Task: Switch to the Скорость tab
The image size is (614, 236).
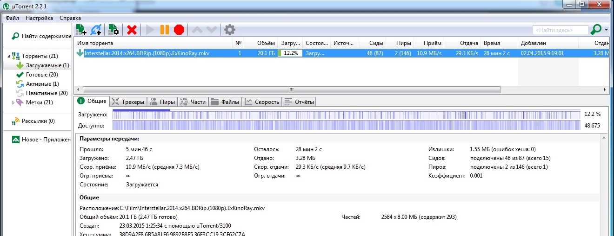Action: (262, 102)
